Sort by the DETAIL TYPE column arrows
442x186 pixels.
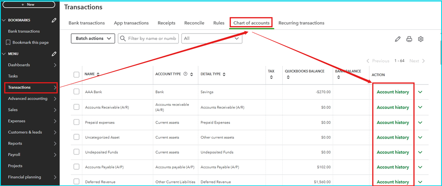tap(224, 74)
